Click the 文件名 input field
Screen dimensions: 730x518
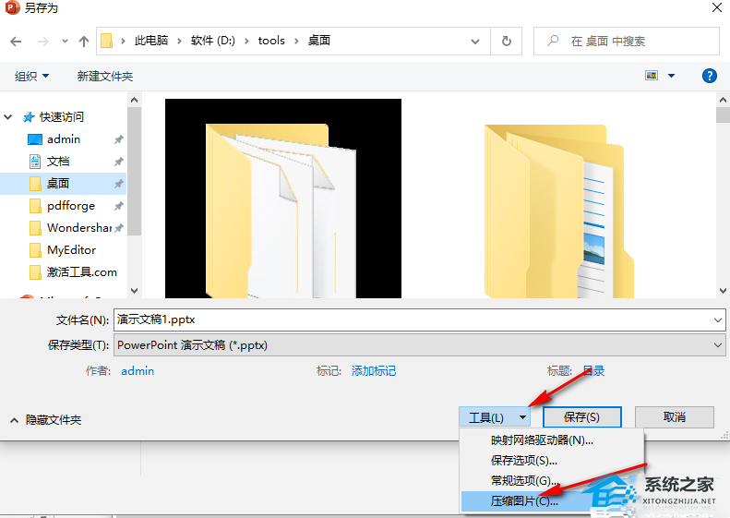pos(412,319)
